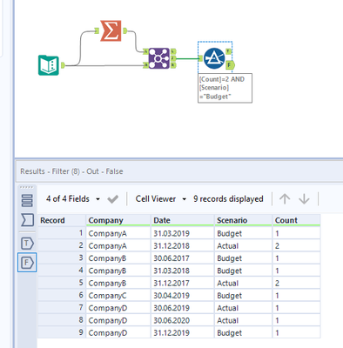This screenshot has width=343, height=348.
Task: Click the Join tool's L output anchor
Action: [x=173, y=51]
